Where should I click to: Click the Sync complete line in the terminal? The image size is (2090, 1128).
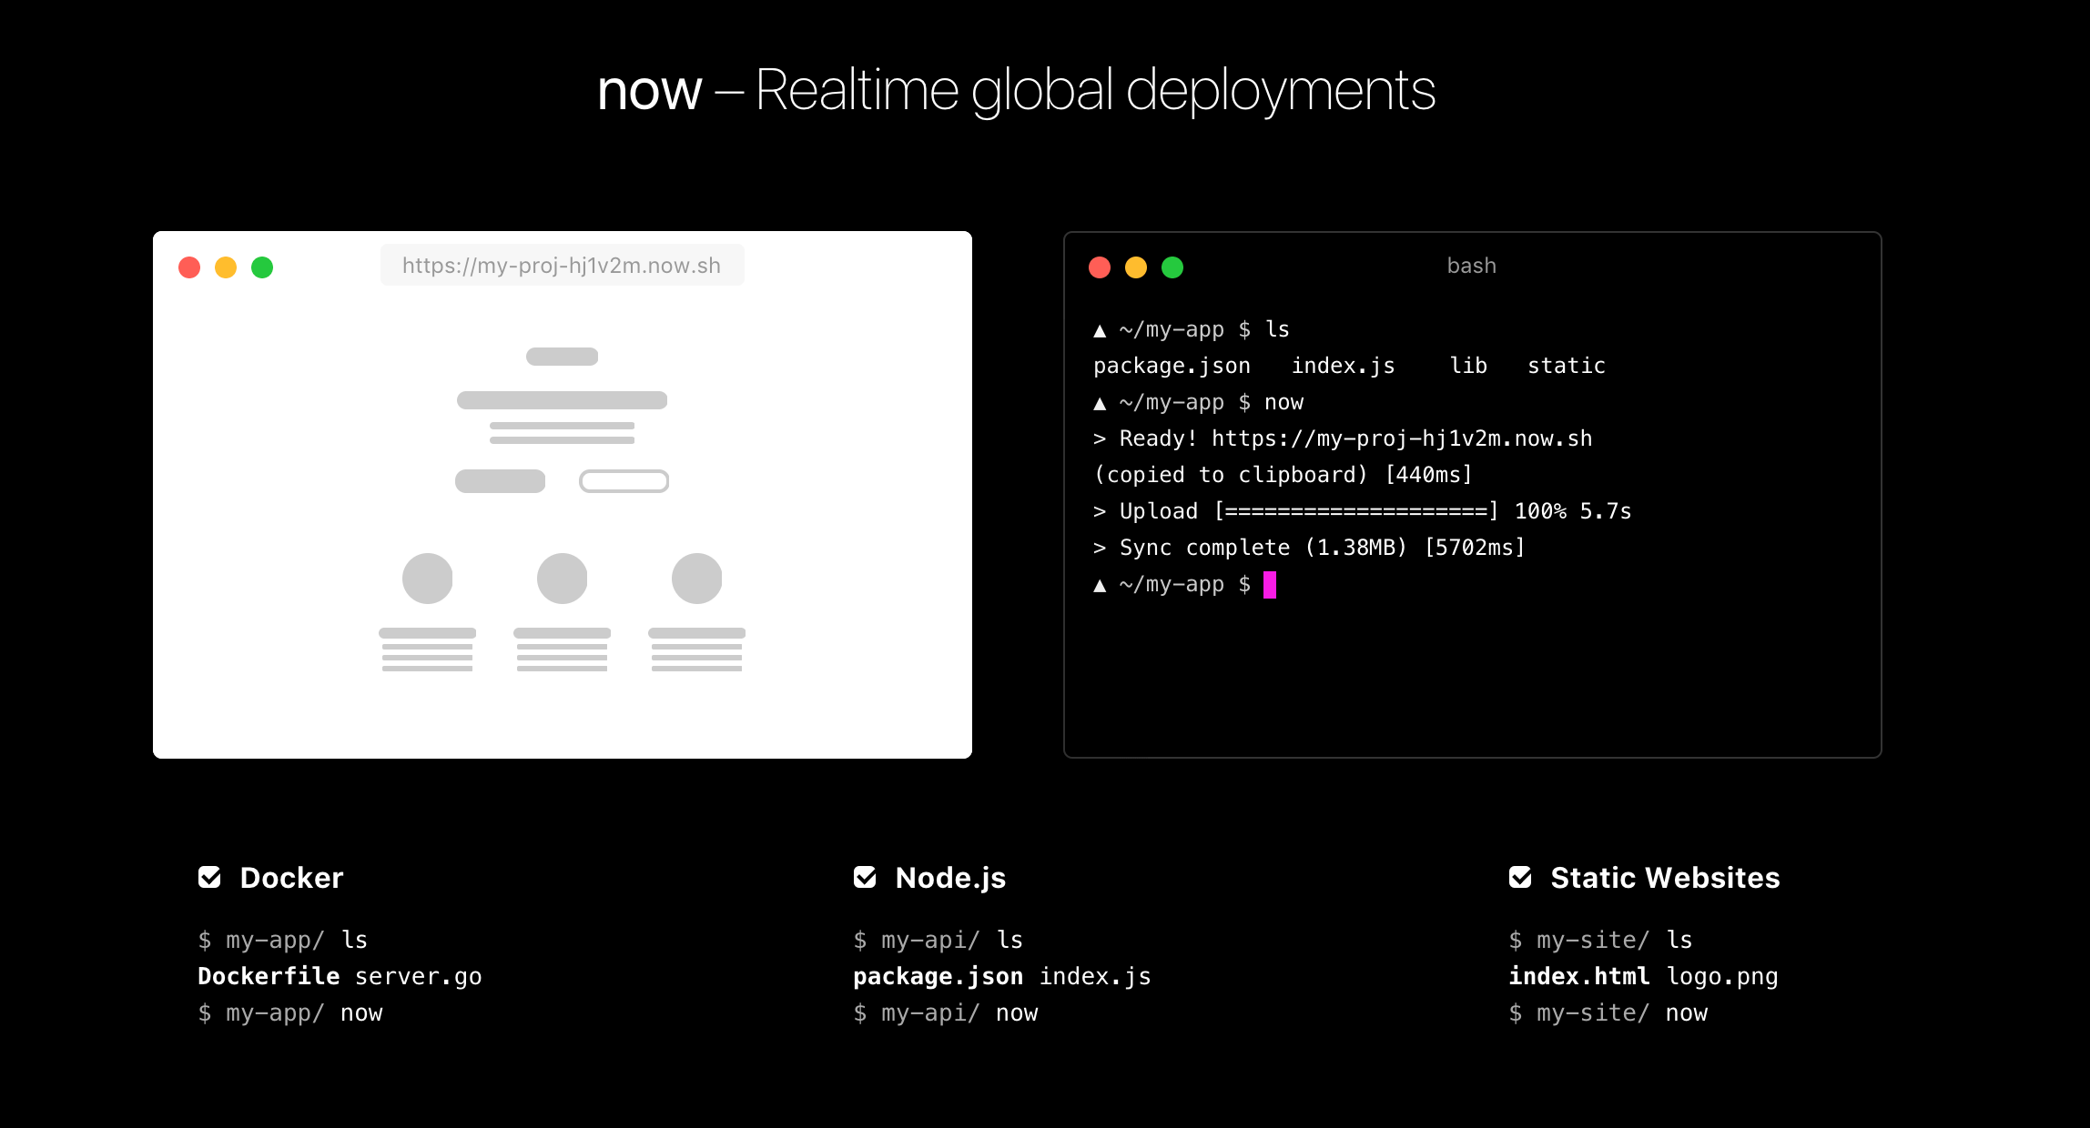point(1309,547)
